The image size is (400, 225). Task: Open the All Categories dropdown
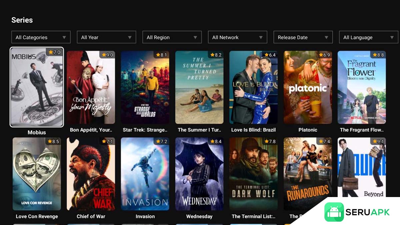(x=41, y=37)
